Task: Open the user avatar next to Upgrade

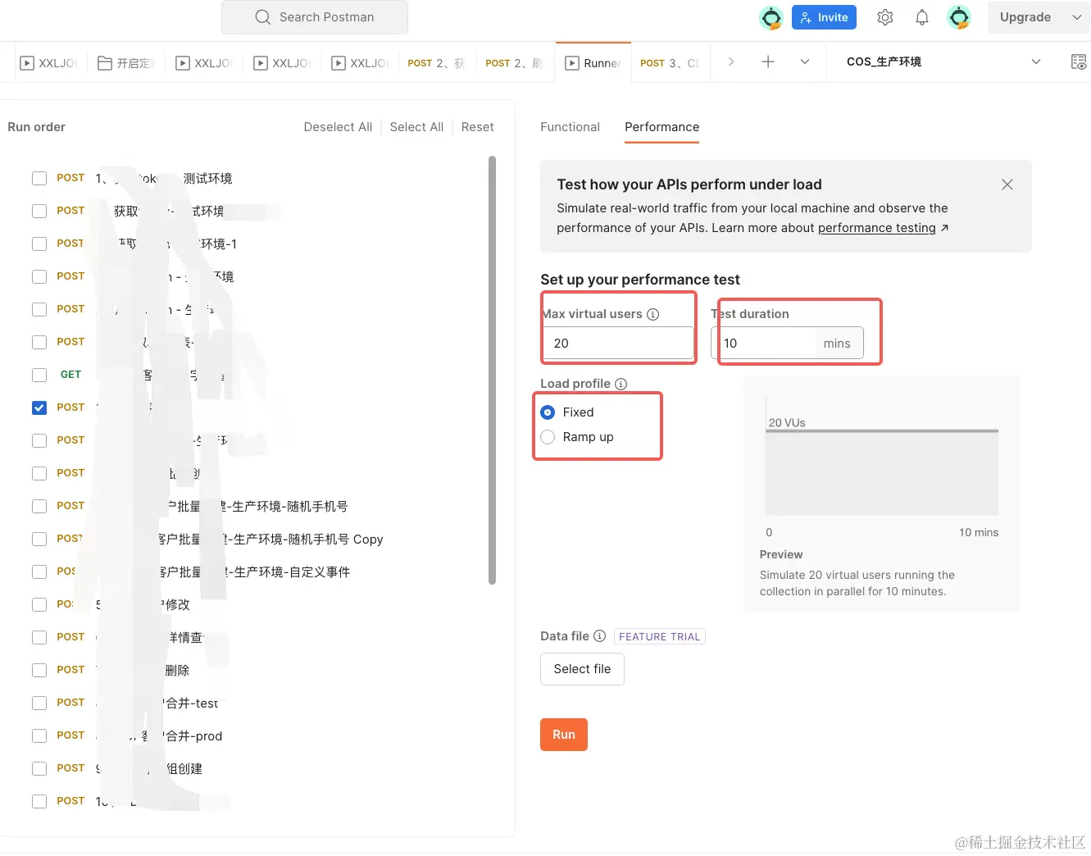Action: coord(959,17)
